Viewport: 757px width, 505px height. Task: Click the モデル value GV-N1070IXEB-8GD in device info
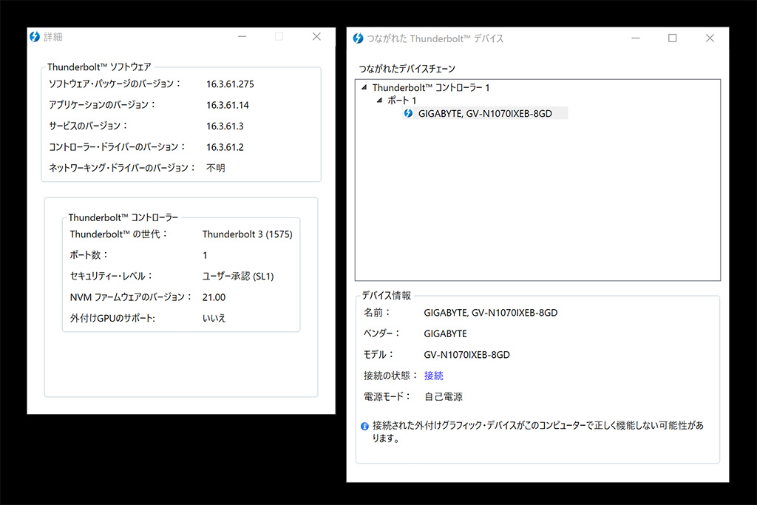[x=466, y=355]
